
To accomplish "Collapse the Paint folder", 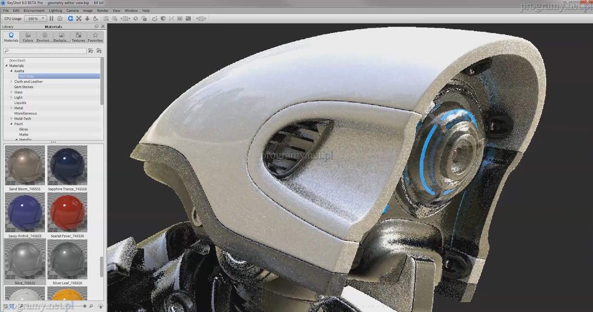I will tap(11, 124).
